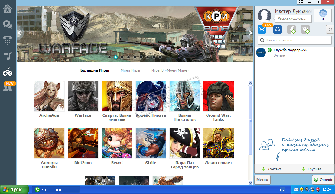
Task: Click the Поиск контактов search field
Action: (294, 40)
